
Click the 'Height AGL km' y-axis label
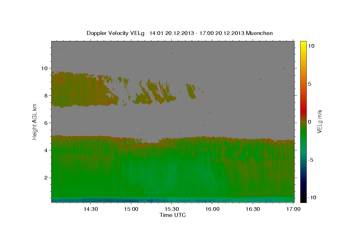pyautogui.click(x=35, y=122)
